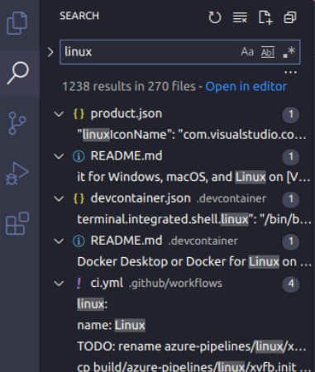
Task: Collapse devcontainer.json results
Action: tap(59, 198)
